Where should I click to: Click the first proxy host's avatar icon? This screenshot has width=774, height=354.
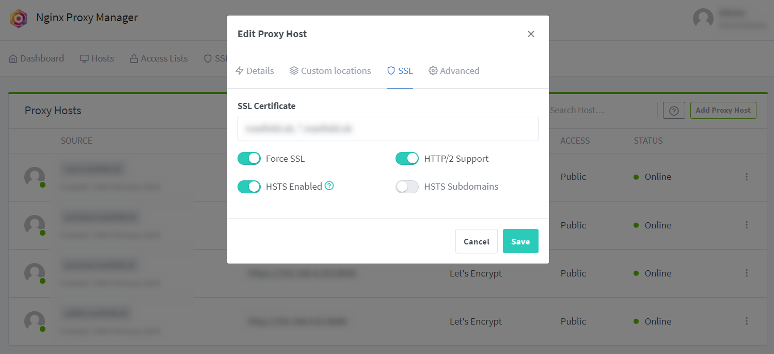35,177
